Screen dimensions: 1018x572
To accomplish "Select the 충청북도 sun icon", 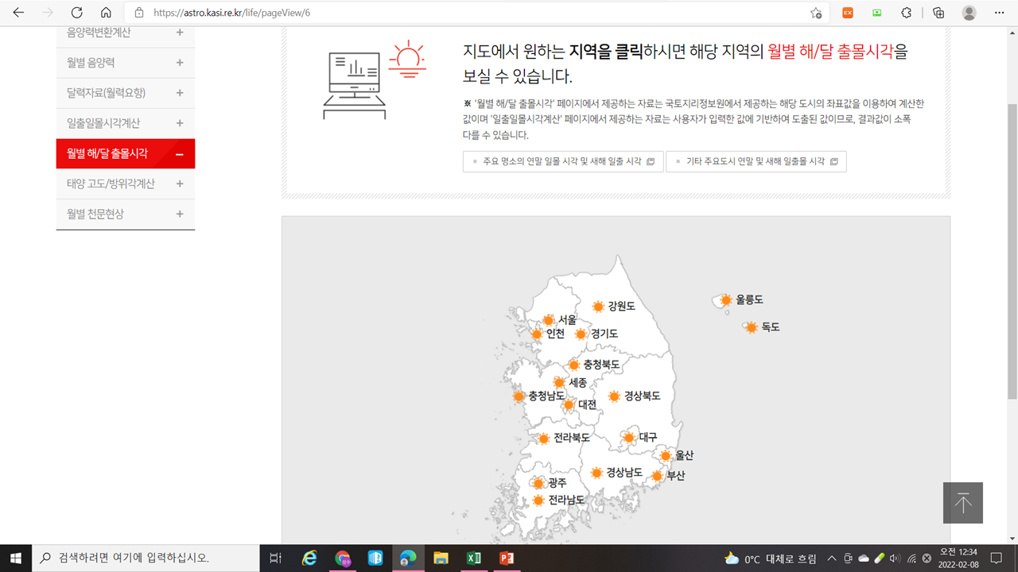I will [573, 365].
